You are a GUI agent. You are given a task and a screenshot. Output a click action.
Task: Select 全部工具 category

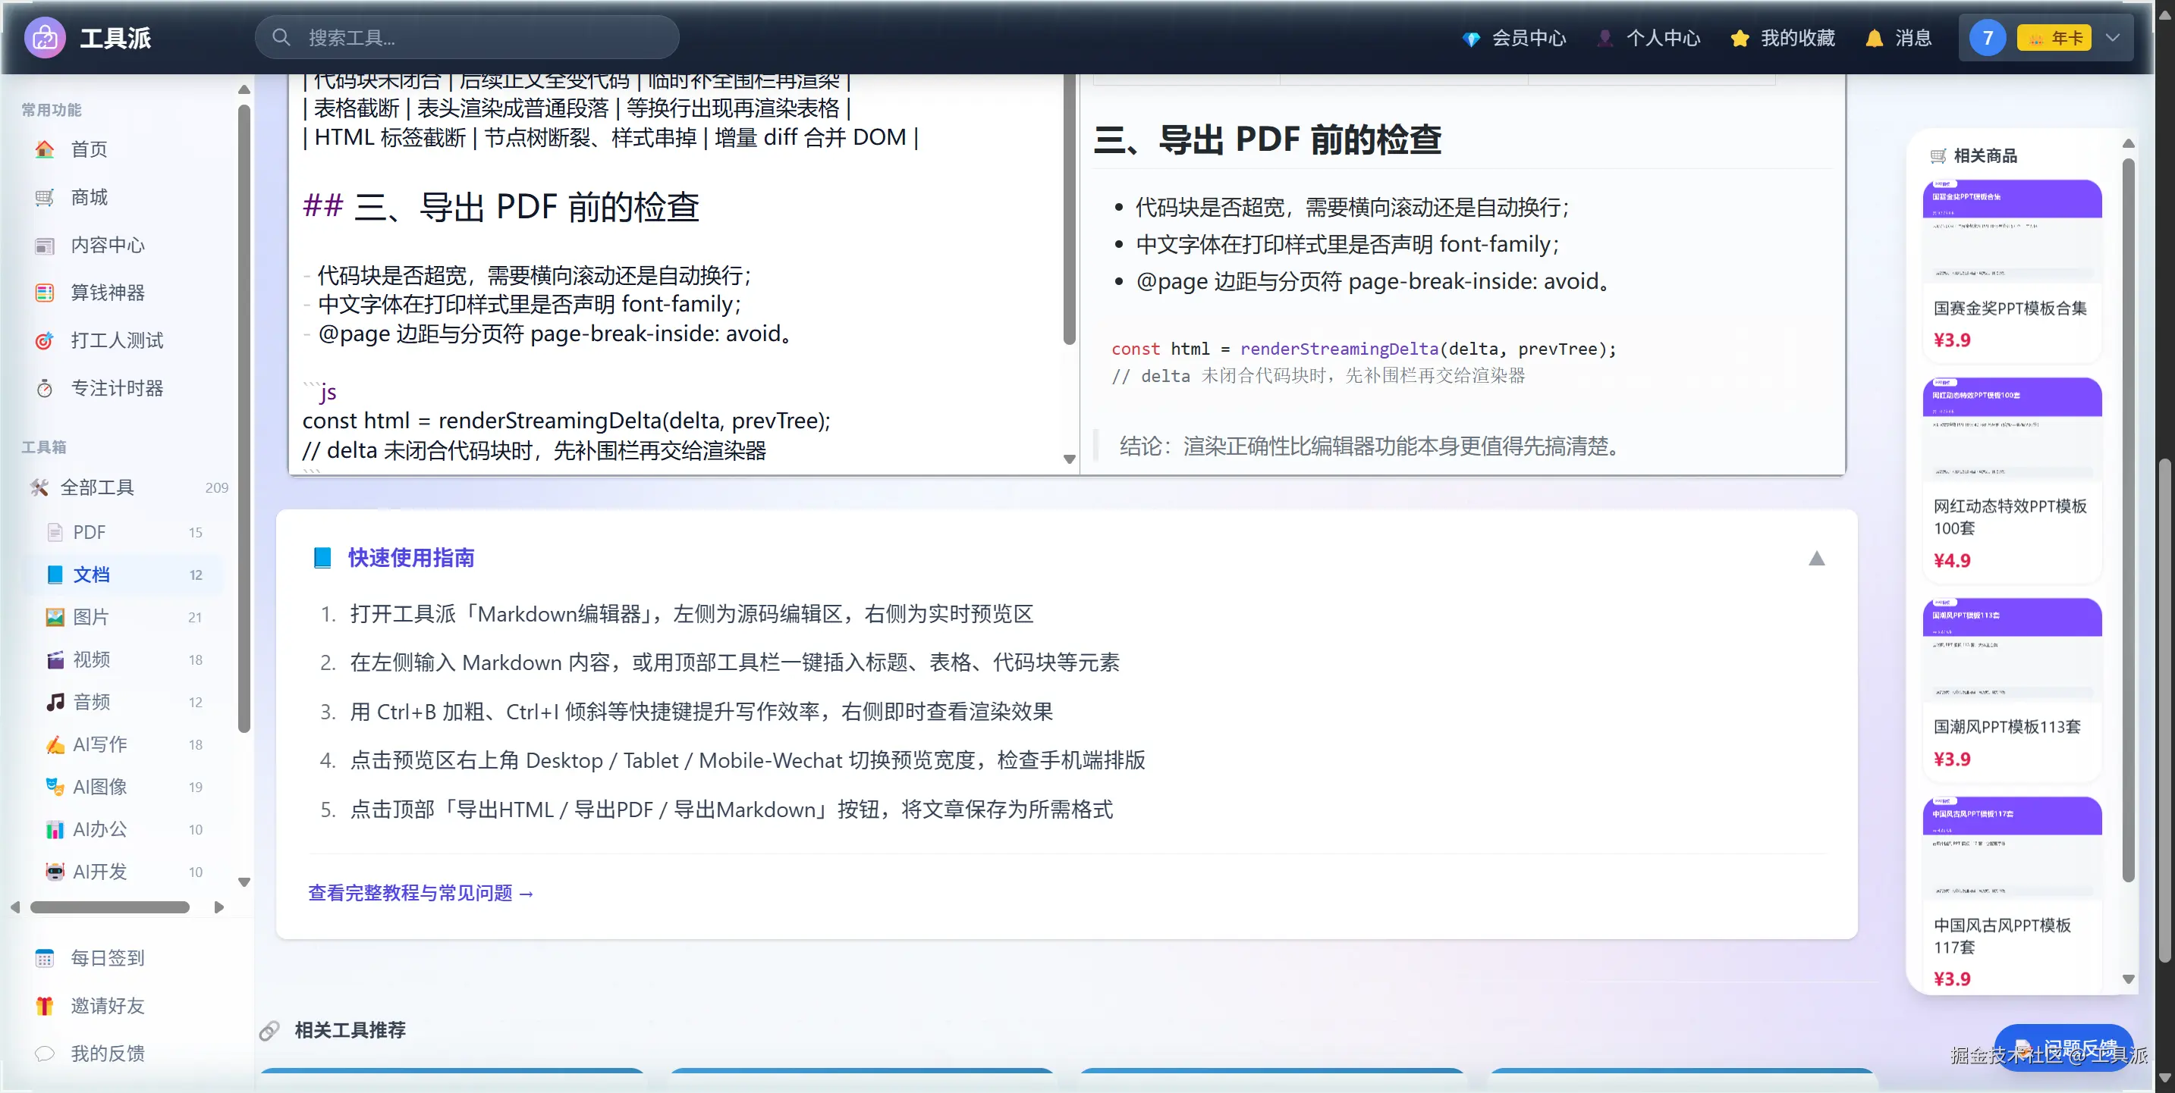(x=127, y=487)
